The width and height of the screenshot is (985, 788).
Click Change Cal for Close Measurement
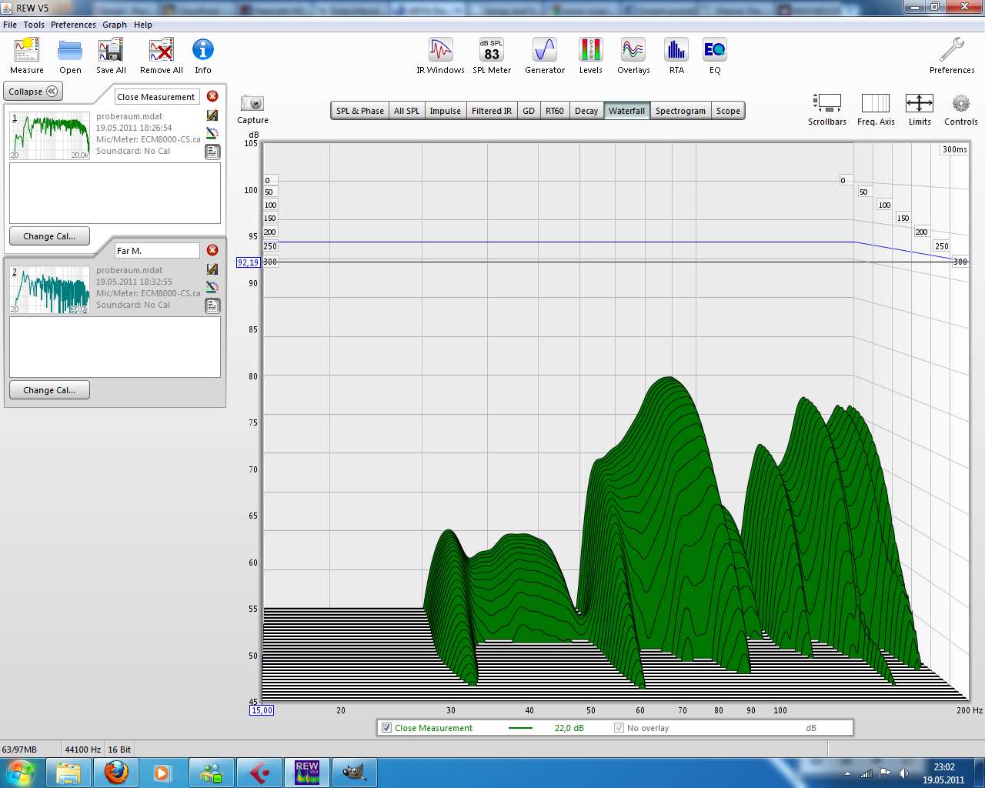(49, 236)
